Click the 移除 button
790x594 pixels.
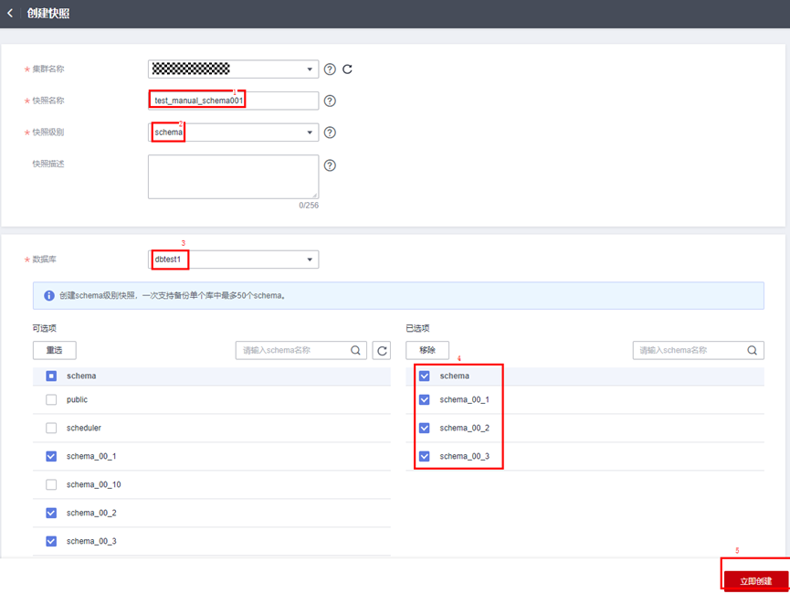[427, 350]
